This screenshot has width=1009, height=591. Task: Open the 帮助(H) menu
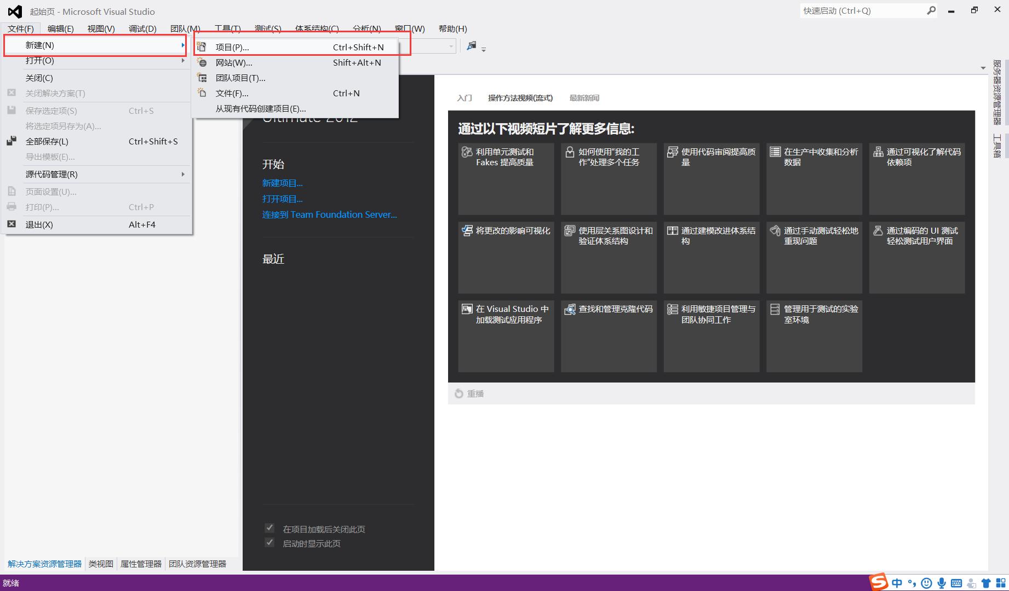[452, 28]
